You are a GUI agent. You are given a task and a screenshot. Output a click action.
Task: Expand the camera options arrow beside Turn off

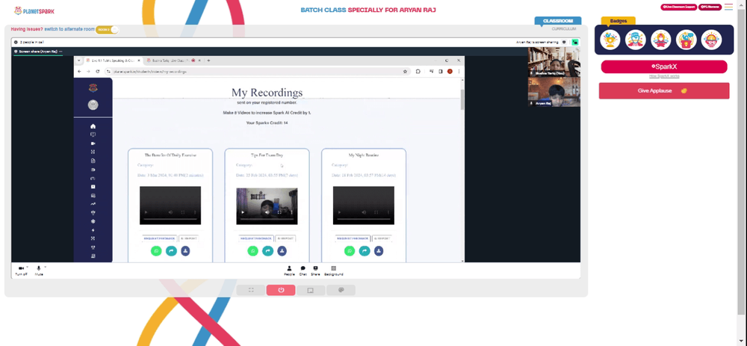28,267
